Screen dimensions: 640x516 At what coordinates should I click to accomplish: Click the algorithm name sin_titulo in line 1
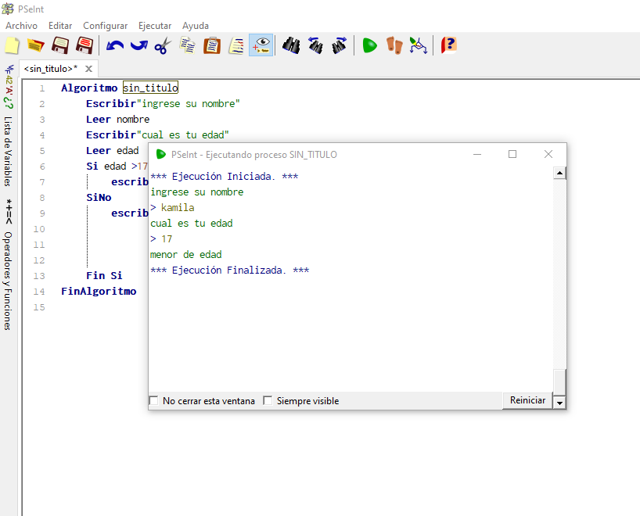tap(151, 88)
